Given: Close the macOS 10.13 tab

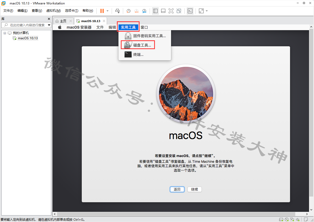Looking at the screenshot, I should pos(104,21).
